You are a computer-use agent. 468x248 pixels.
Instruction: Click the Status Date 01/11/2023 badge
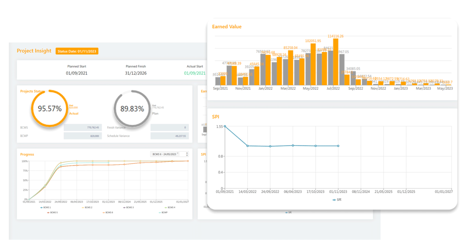coord(77,51)
